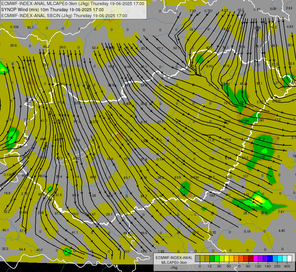Click the 'ECMWF-INDEX-ANAL SBCIN (J/kg)' header line

click(64, 16)
